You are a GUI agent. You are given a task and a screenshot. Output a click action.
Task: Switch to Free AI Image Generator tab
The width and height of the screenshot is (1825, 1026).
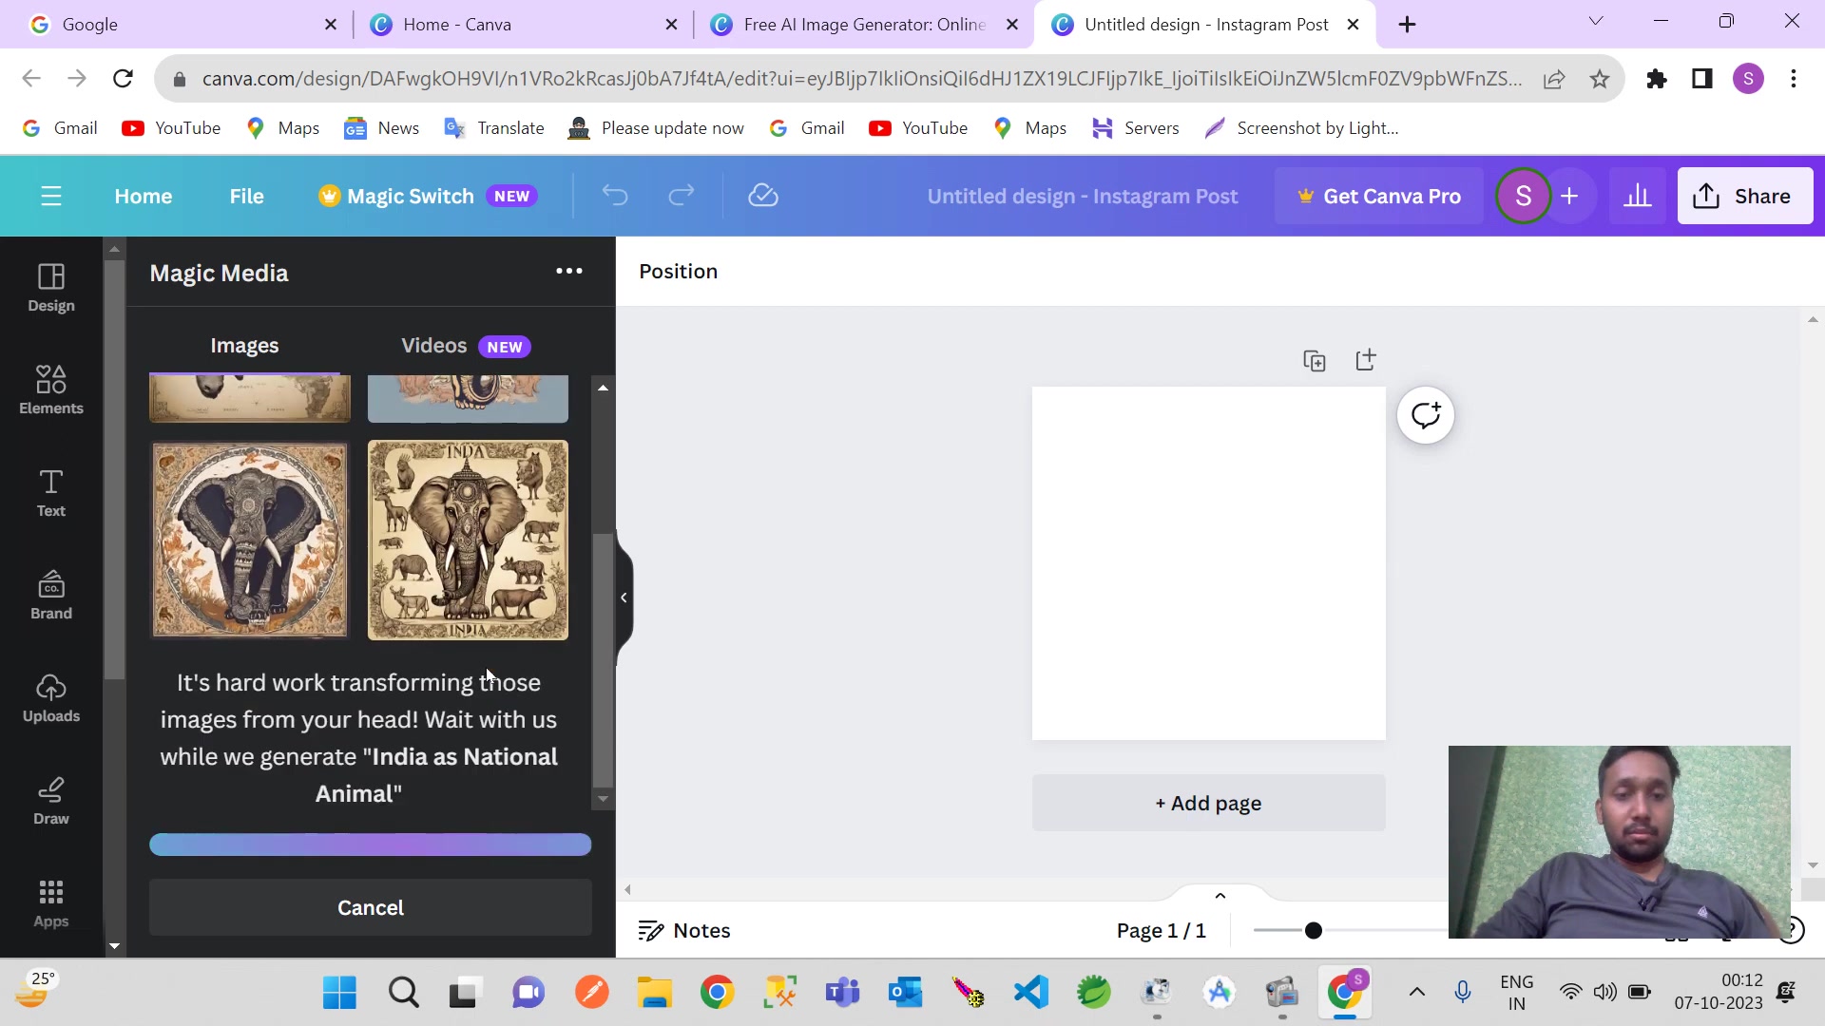[x=864, y=25]
